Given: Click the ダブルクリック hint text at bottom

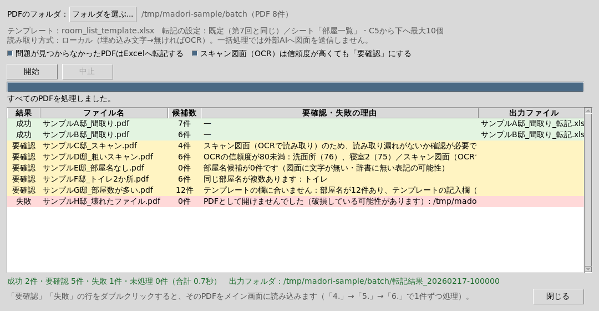Looking at the screenshot, I should click(x=241, y=297).
